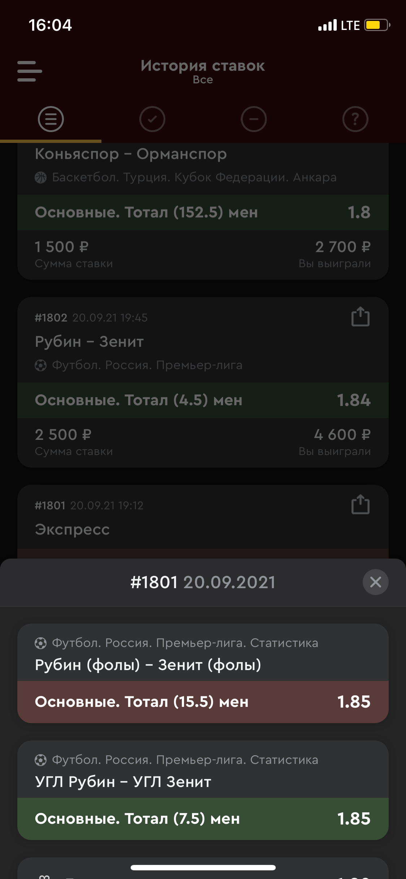Tap the Рубин (фолы) – Зенит (фолы) event
This screenshot has height=879, width=406.
coord(148,665)
